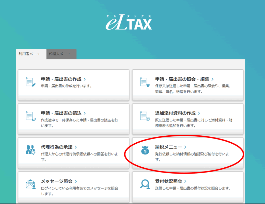Image resolution: width=265 pixels, height=204 pixels.
Task: Click the chevron next to メッセージ照会
Action: coord(76,181)
